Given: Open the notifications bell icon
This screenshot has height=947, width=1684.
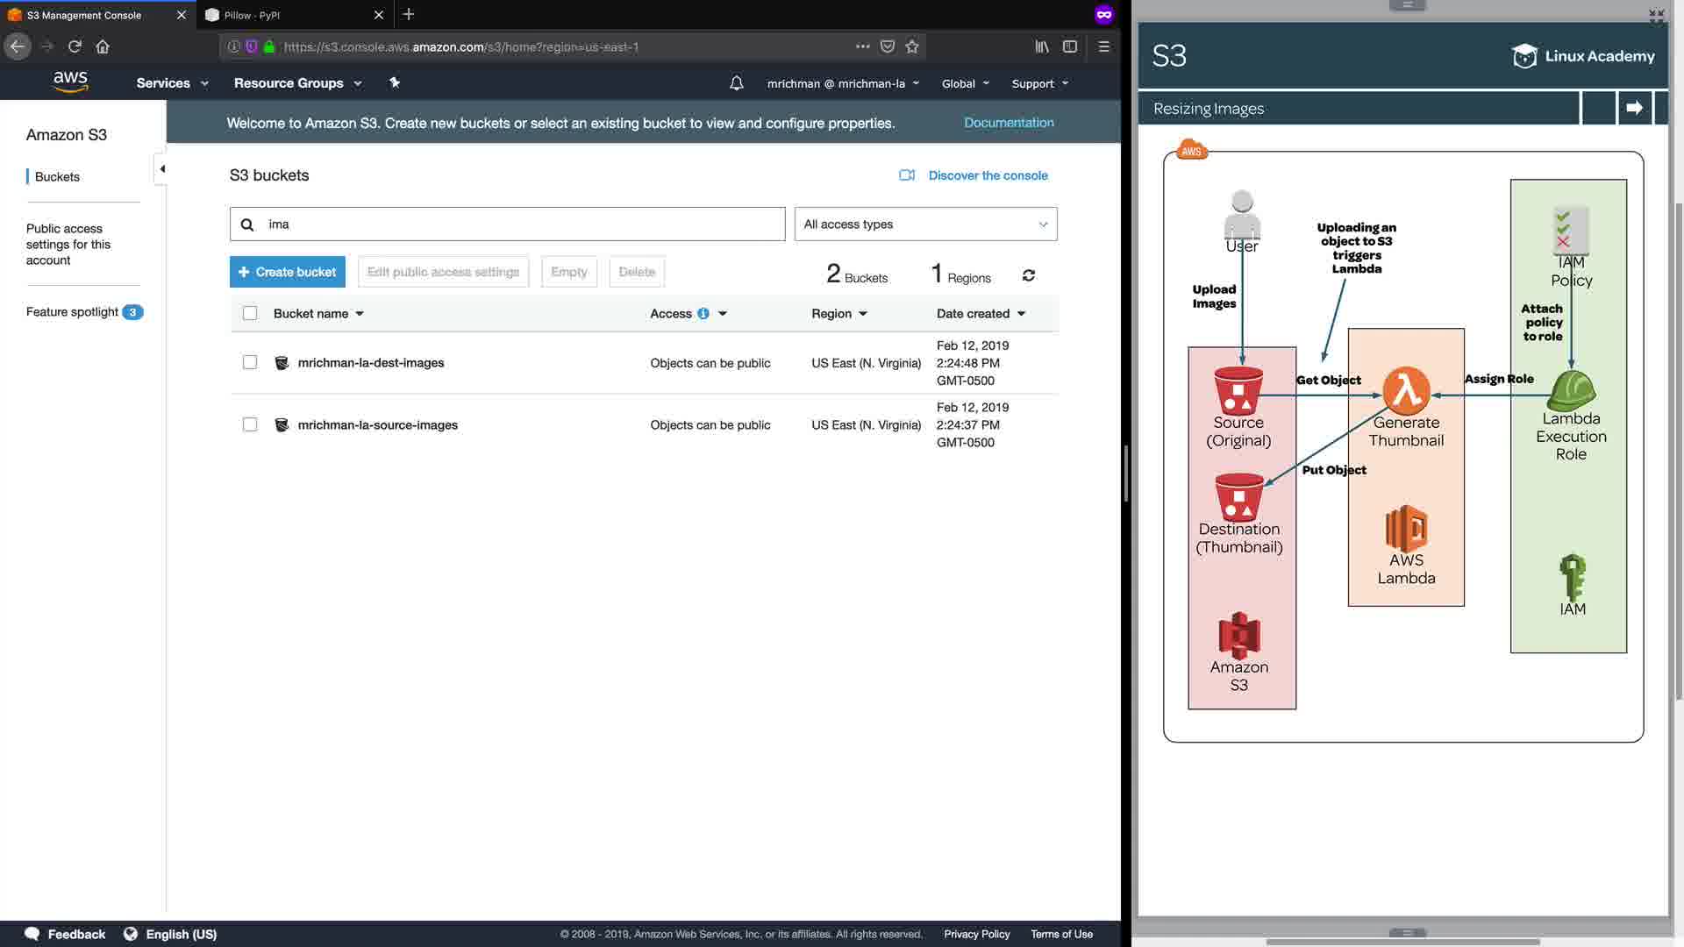Looking at the screenshot, I should [736, 83].
